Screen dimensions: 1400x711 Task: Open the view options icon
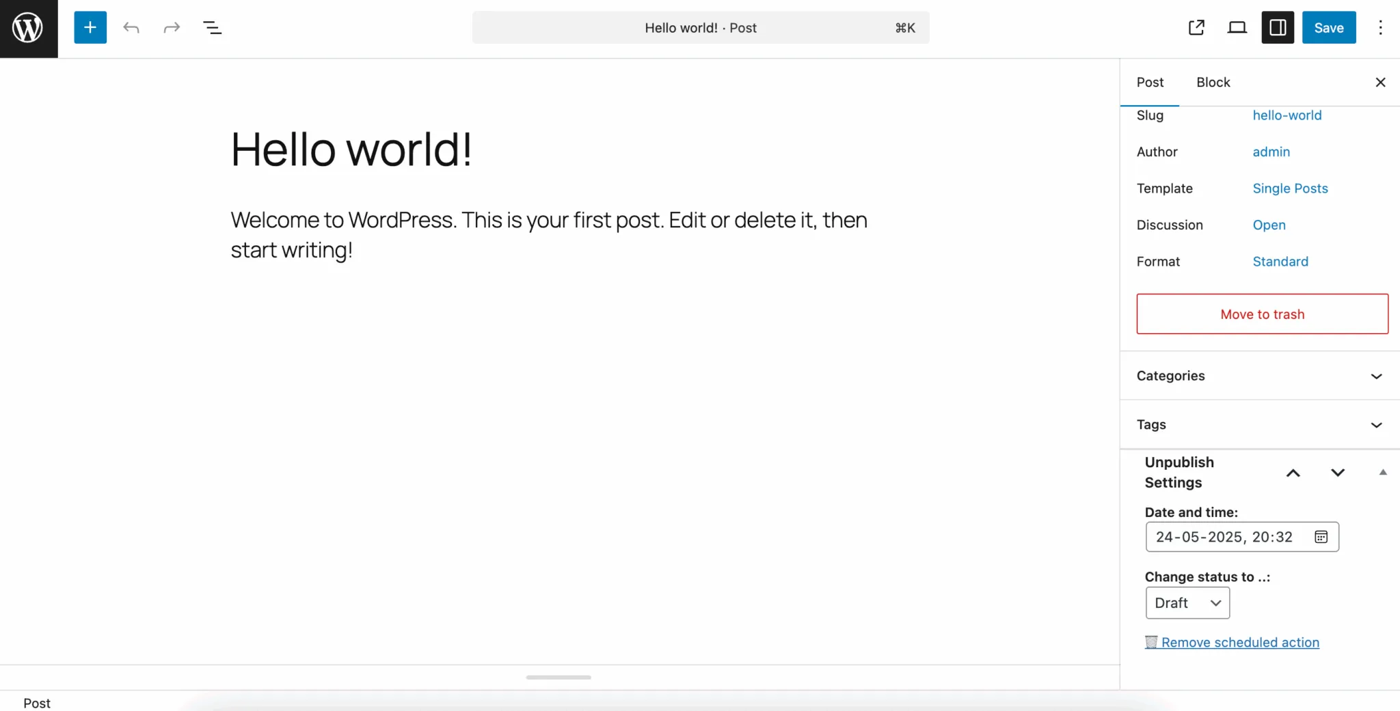coord(1238,27)
